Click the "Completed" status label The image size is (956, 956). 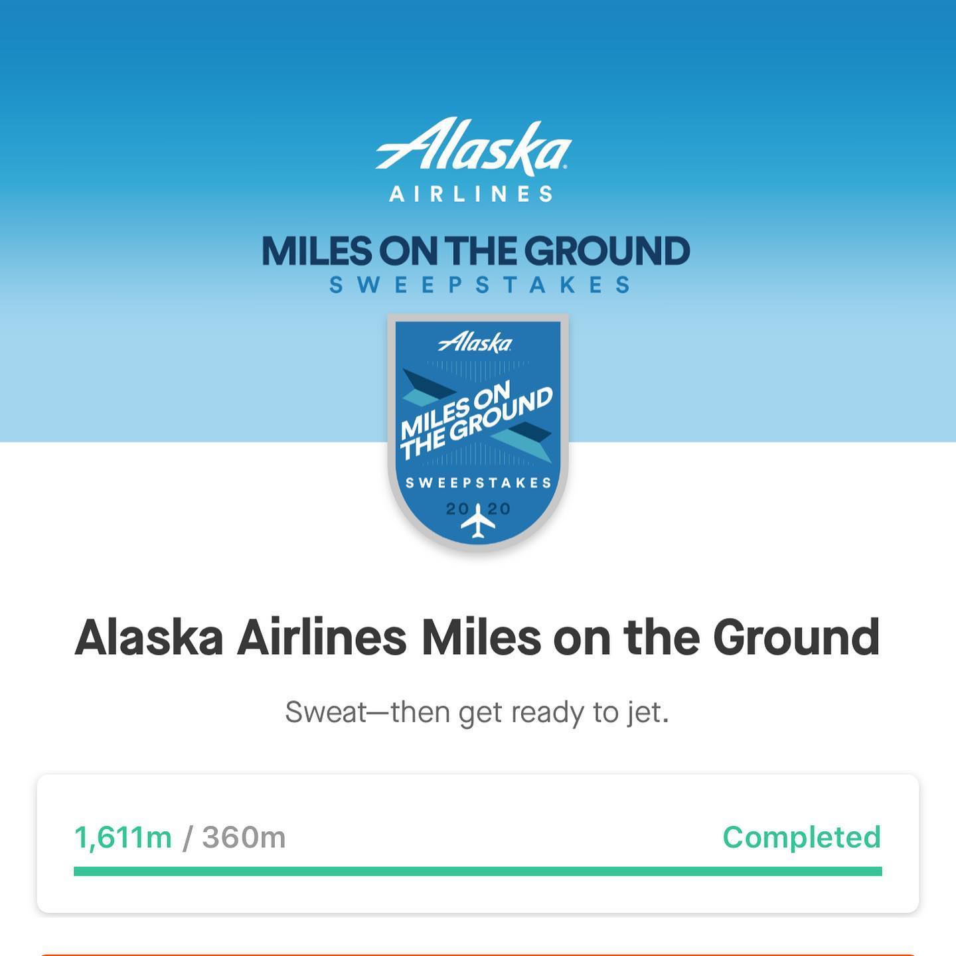click(x=801, y=837)
